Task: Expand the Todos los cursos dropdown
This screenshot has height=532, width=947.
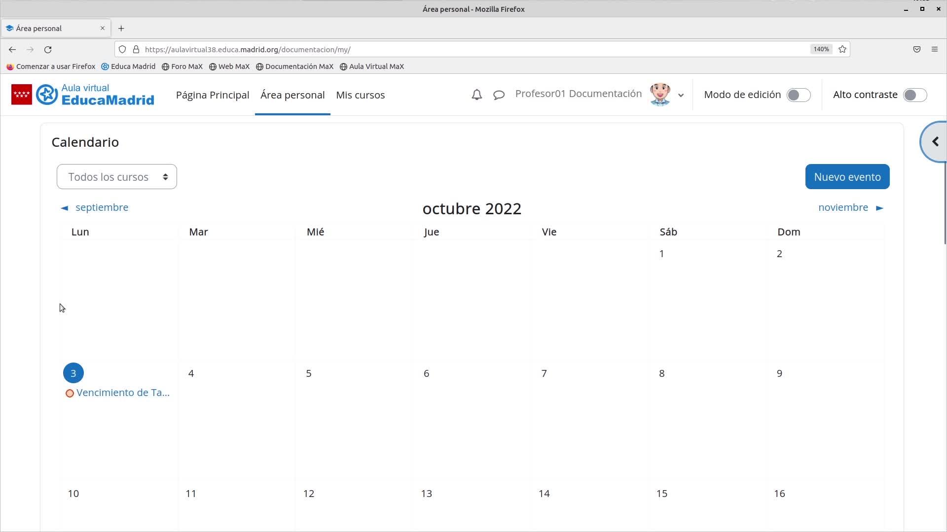Action: click(x=117, y=177)
